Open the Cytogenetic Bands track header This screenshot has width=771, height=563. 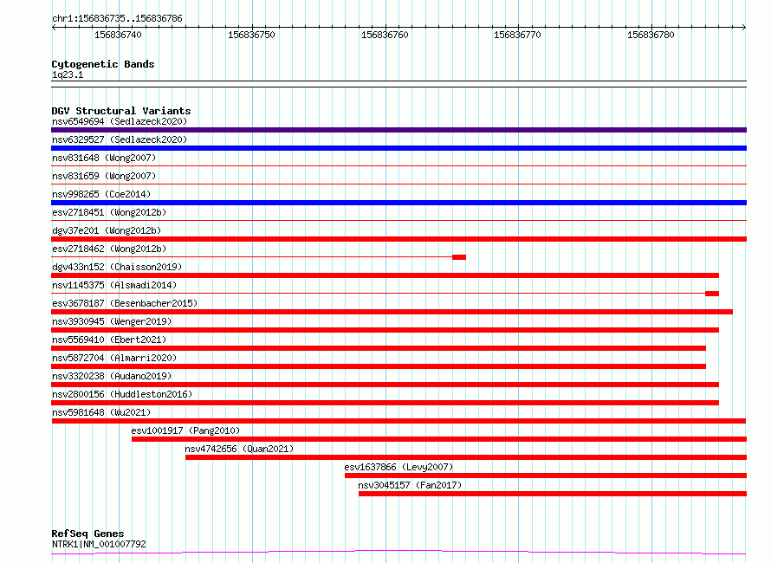pos(103,64)
